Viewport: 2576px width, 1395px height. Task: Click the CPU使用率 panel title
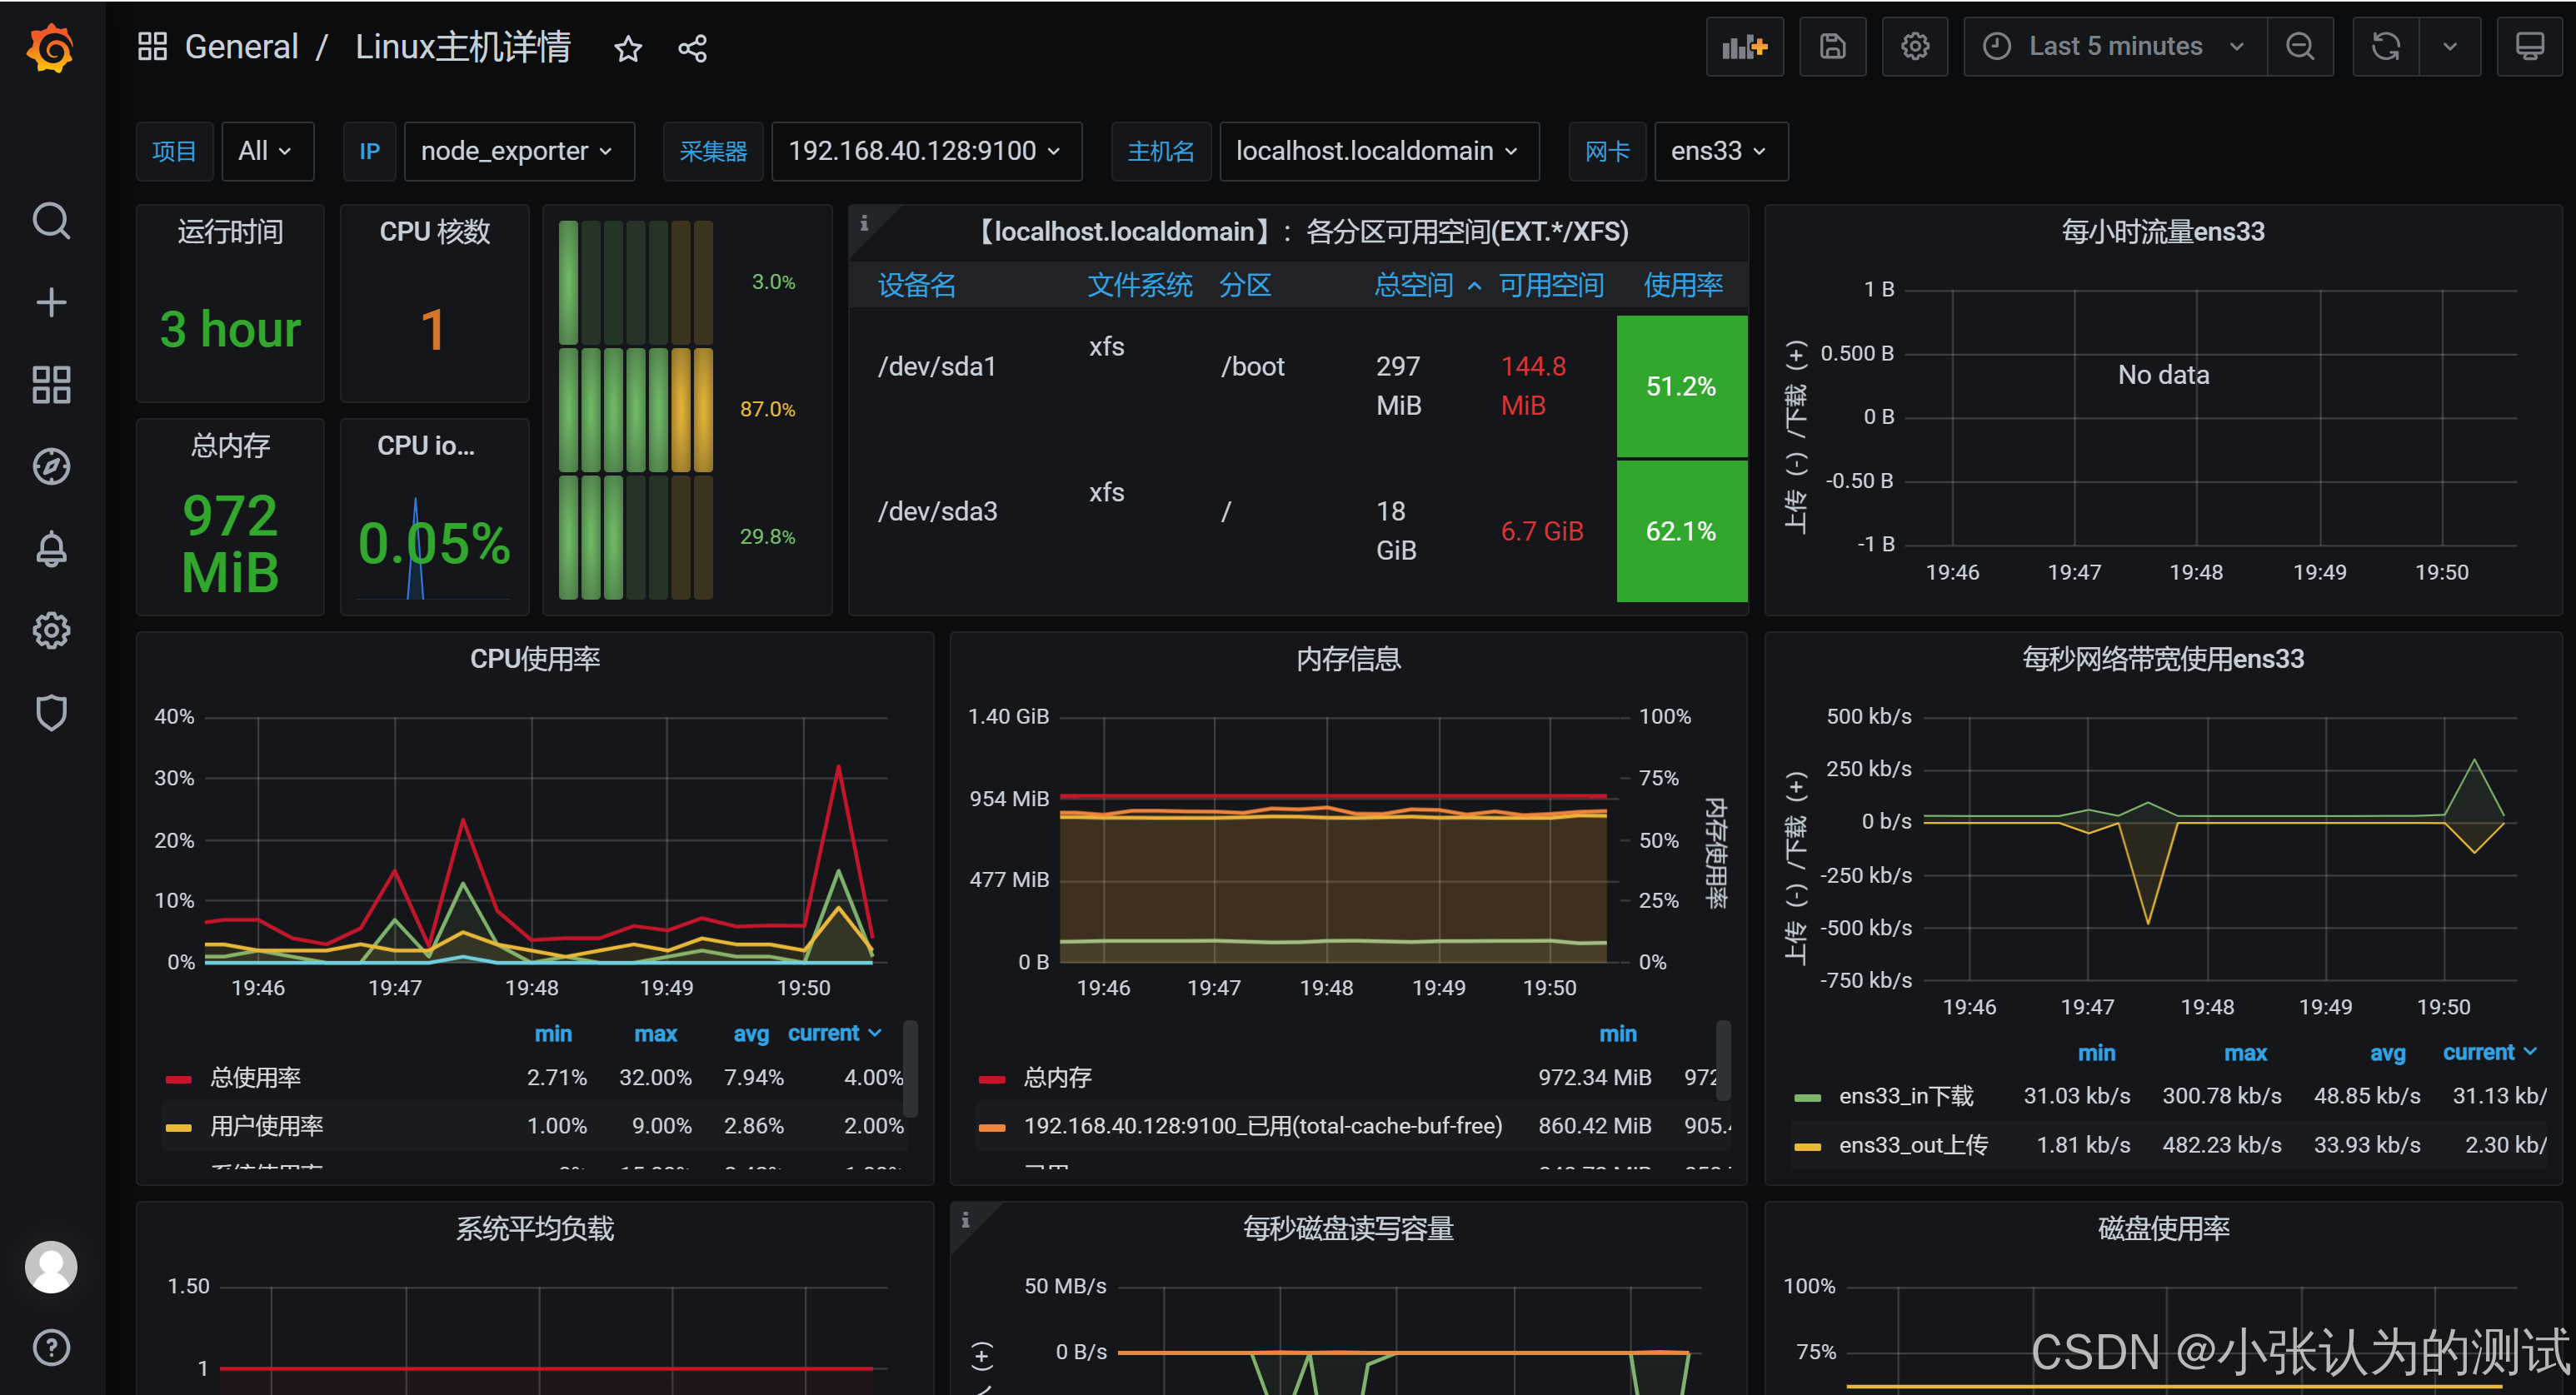[x=534, y=659]
